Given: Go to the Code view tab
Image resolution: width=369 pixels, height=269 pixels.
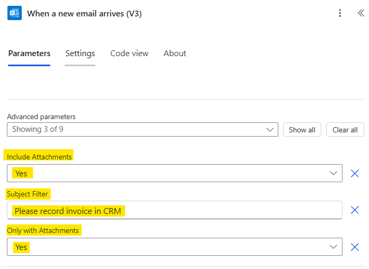Looking at the screenshot, I should pos(129,53).
